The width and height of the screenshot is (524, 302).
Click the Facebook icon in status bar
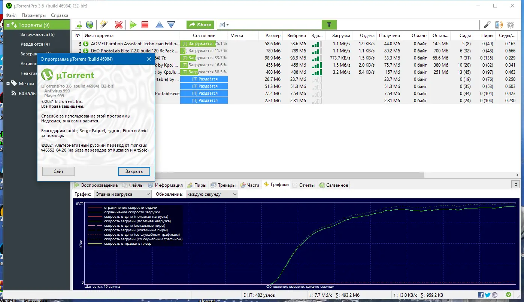481,295
